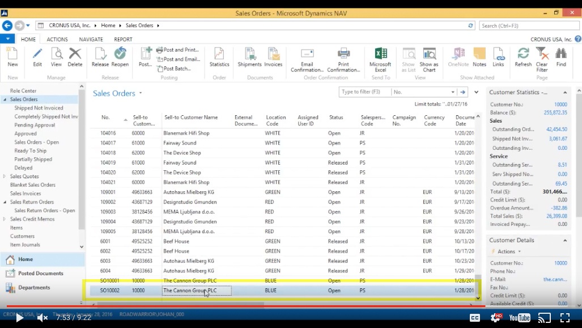Apply filter with the arrow button
Viewport: 582px width, 328px height.
tap(463, 92)
